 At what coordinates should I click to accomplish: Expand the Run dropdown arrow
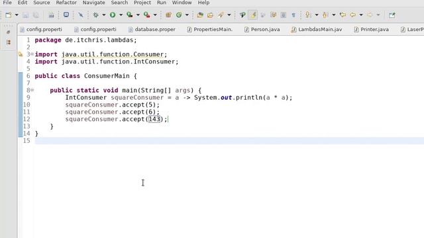point(121,15)
